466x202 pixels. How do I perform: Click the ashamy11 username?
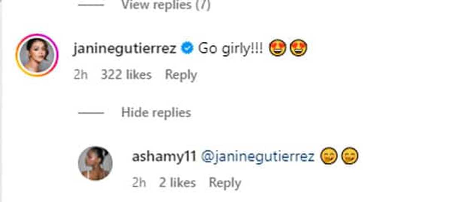point(164,157)
